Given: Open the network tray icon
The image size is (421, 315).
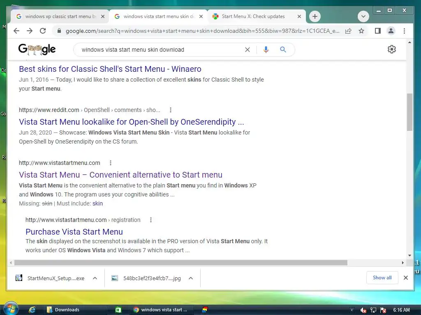Looking at the screenshot, I should [373, 310].
